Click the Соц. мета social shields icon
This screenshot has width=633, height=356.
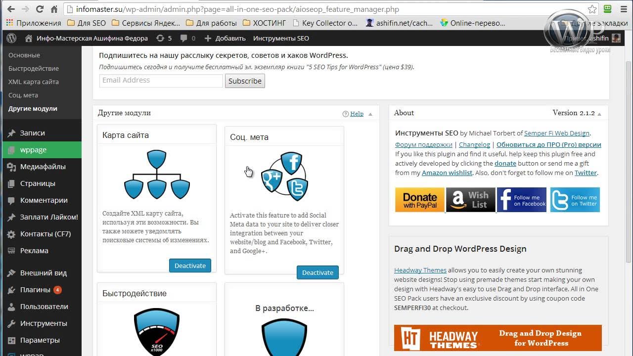tap(284, 176)
